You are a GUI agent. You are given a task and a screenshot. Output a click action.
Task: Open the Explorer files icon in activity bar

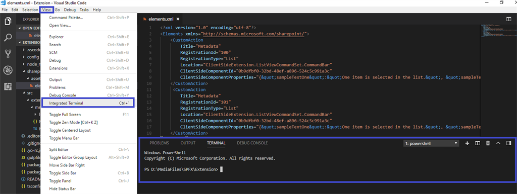click(8, 22)
